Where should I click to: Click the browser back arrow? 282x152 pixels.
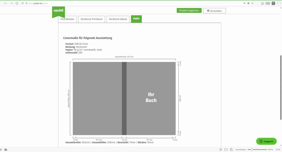pyautogui.click(x=6, y=3)
